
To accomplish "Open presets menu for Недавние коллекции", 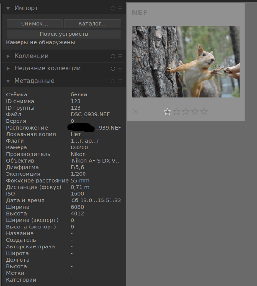I will [120, 68].
